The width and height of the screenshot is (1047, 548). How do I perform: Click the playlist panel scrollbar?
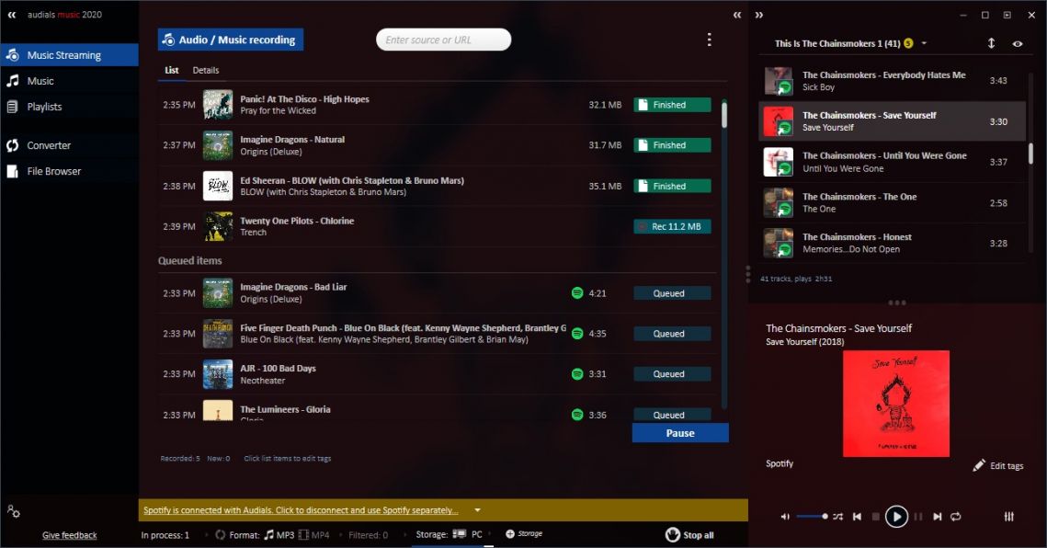click(1030, 154)
